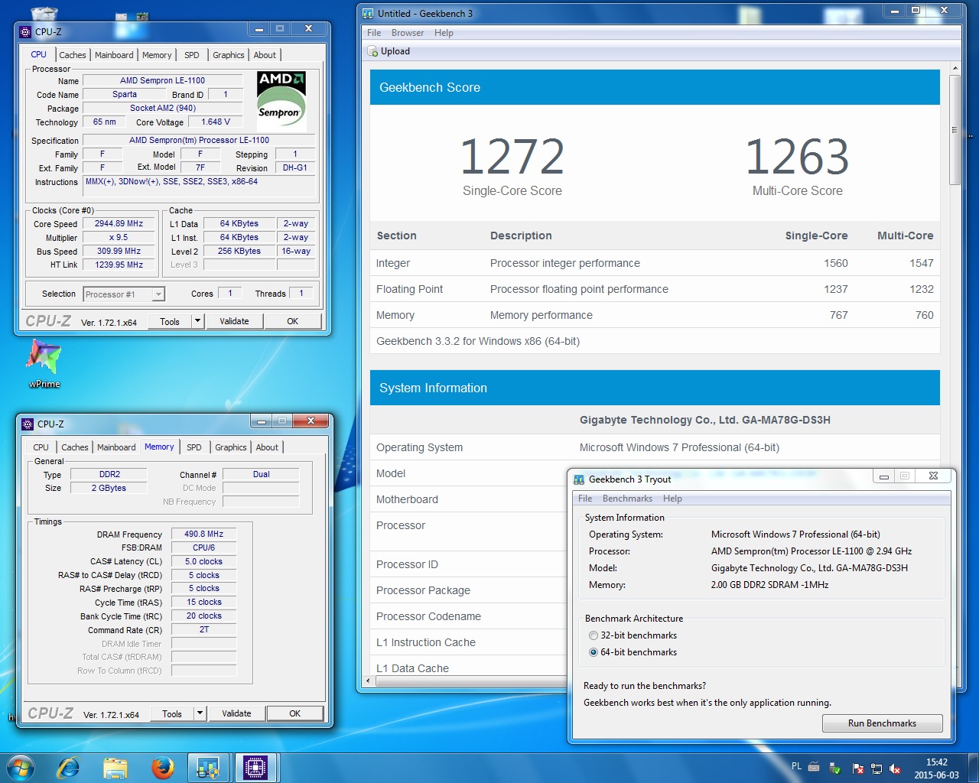Click the Core Speed value 2944.89 MHz
Viewport: 979px width, 783px height.
click(x=119, y=224)
